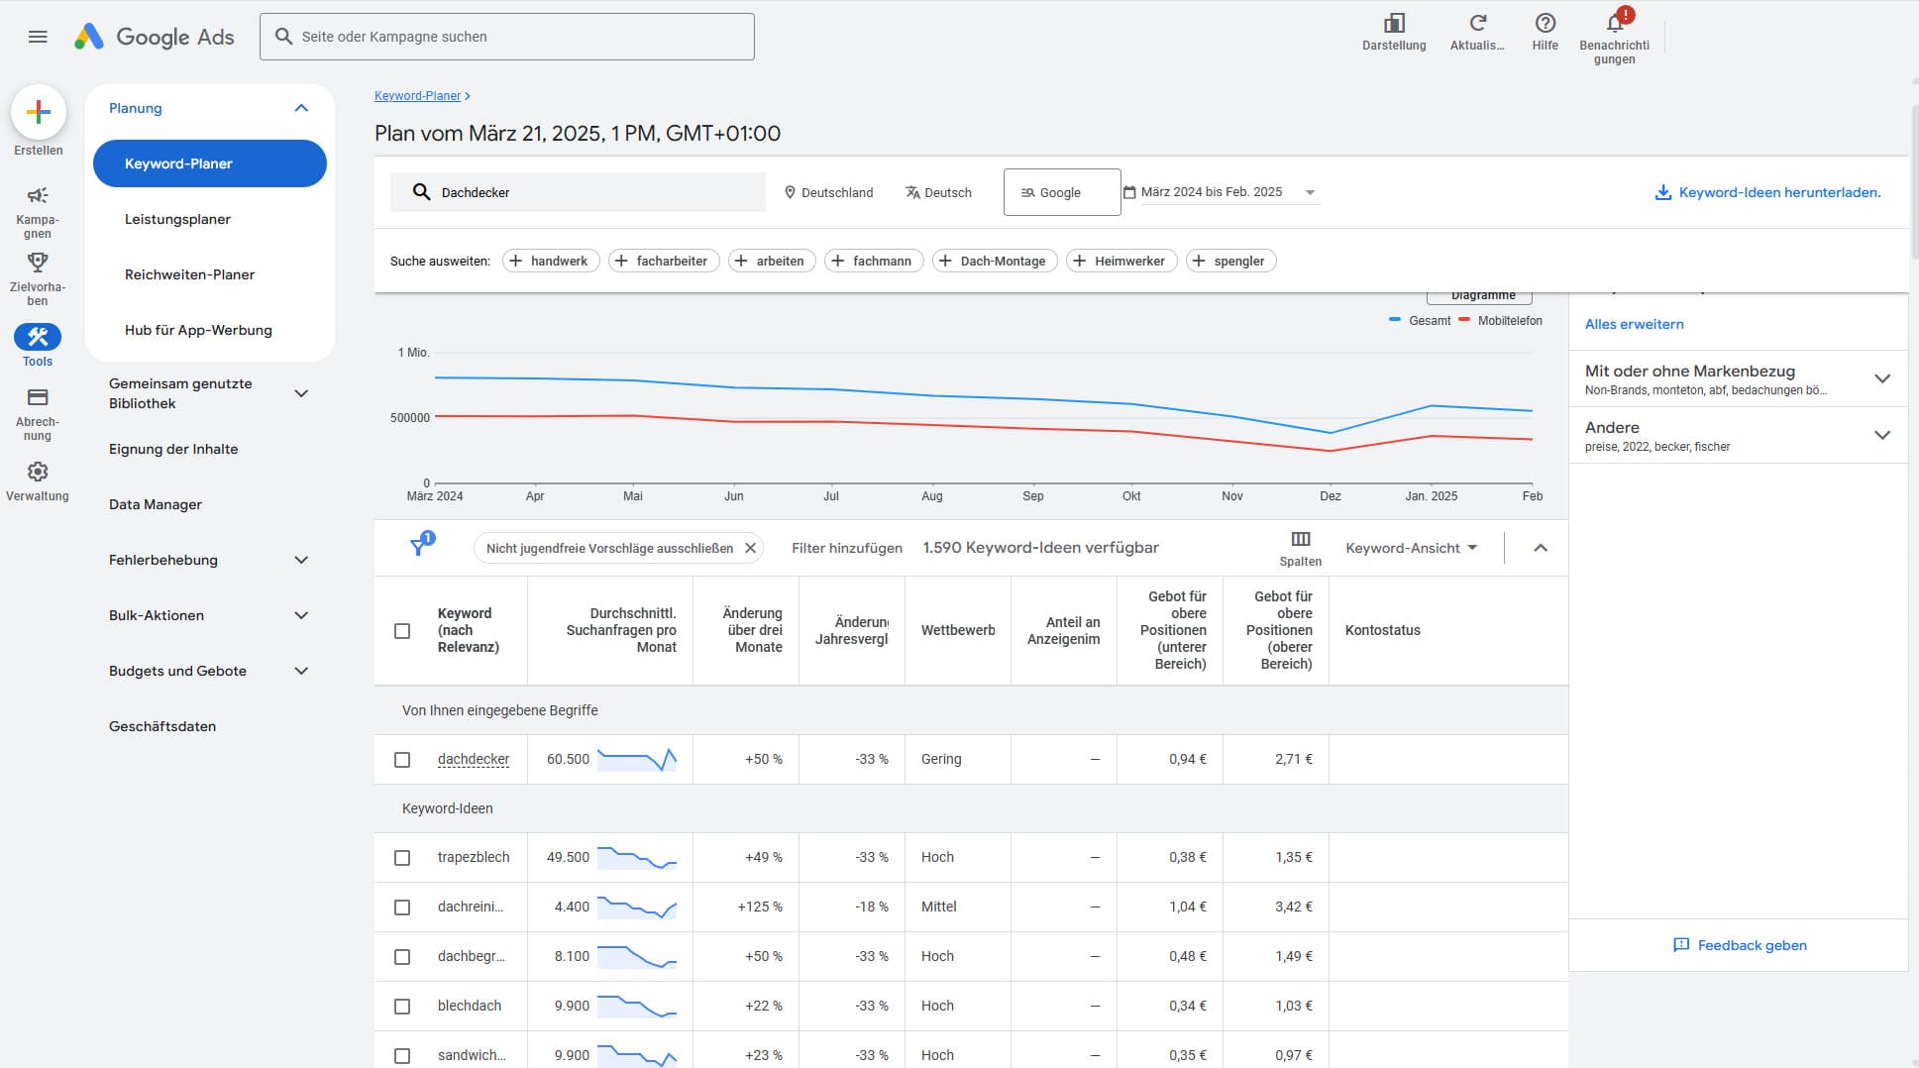The height and width of the screenshot is (1068, 1919).
Task: Open the Keyword-Ansicht dropdown
Action: click(x=1412, y=548)
